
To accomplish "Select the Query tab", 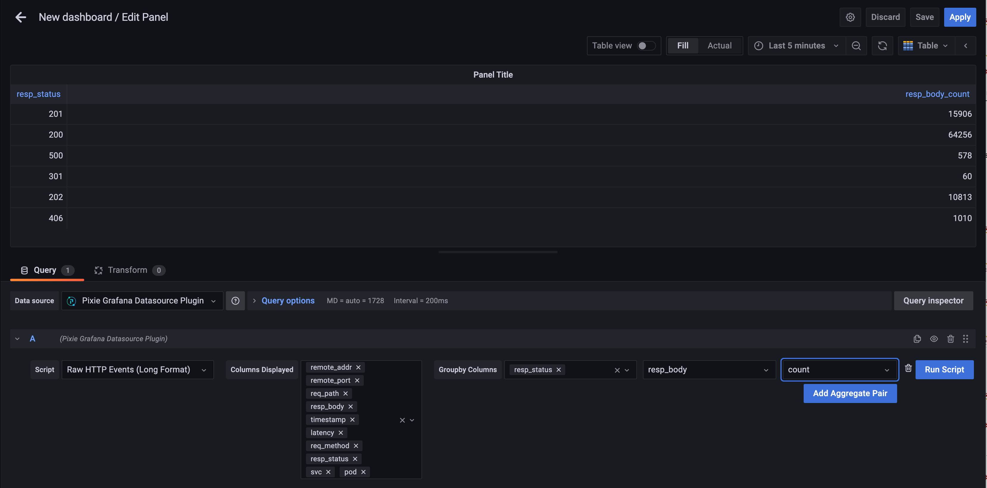I will (45, 270).
